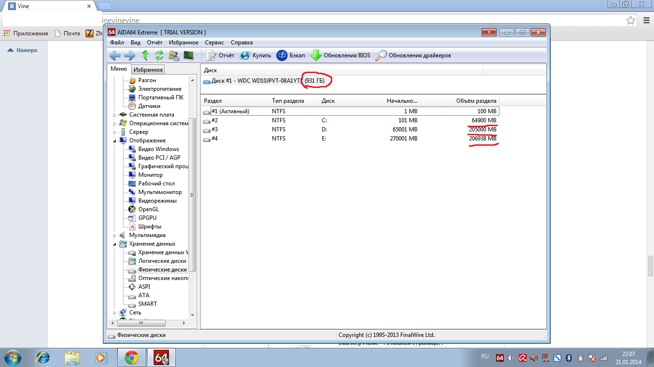Image resolution: width=654 pixels, height=367 pixels.
Task: Open the Справка menu
Action: click(242, 43)
